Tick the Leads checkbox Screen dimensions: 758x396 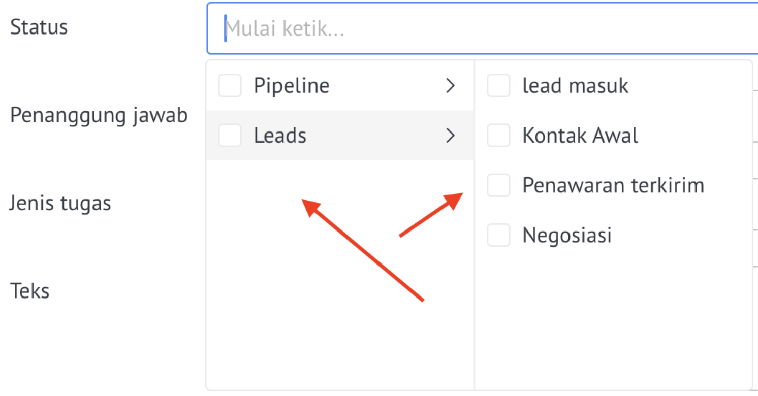(x=230, y=136)
